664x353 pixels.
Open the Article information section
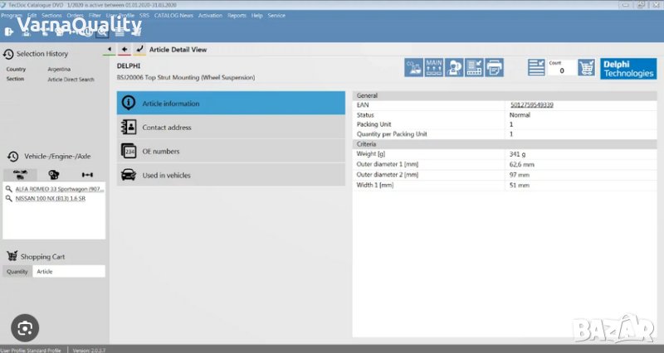coord(231,104)
